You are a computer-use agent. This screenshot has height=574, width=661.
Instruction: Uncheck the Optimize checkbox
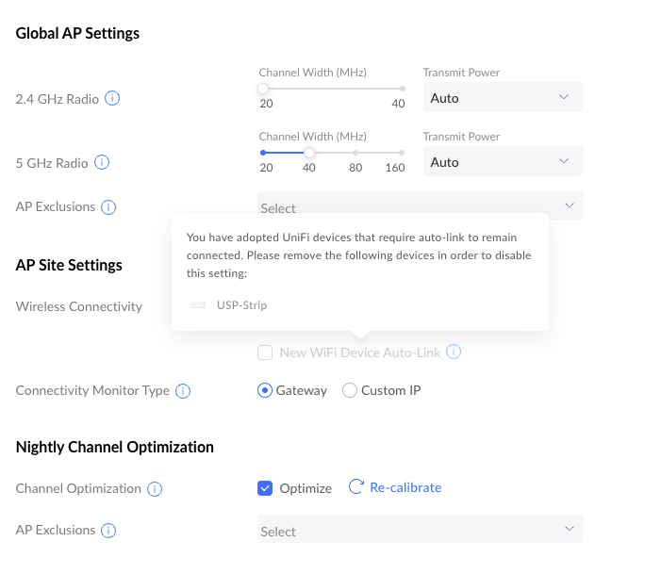pyautogui.click(x=265, y=488)
